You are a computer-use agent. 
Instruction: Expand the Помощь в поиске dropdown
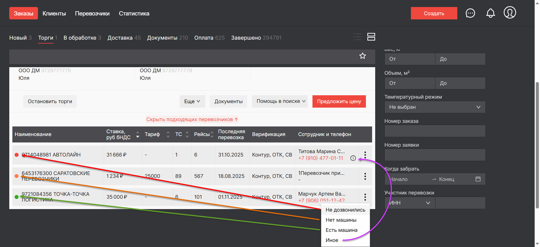[281, 101]
